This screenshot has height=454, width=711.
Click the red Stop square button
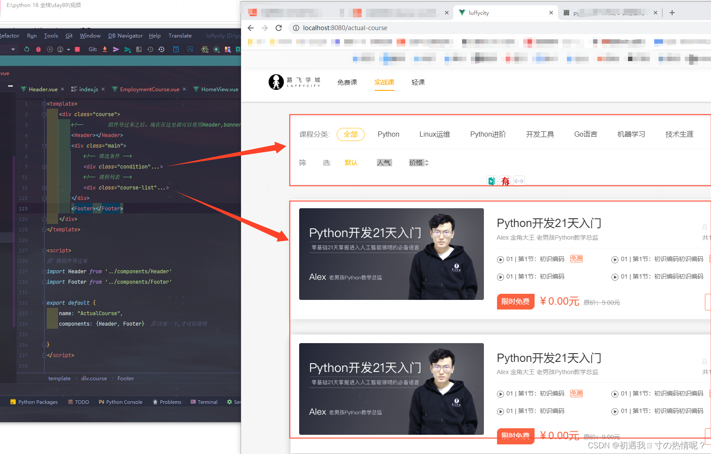tap(77, 49)
